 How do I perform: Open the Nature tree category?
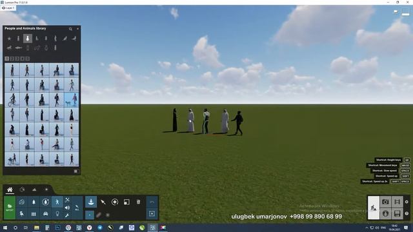[34, 202]
